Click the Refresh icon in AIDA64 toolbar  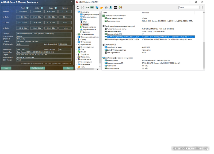point(78,7)
